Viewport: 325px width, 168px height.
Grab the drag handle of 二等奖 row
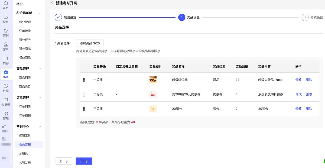tap(84, 94)
